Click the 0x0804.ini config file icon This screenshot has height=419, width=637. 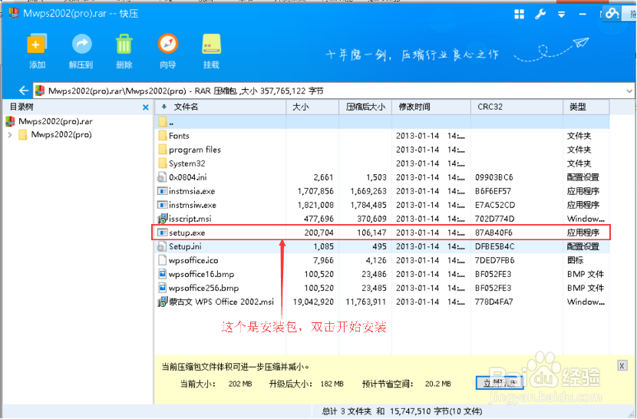pos(162,177)
